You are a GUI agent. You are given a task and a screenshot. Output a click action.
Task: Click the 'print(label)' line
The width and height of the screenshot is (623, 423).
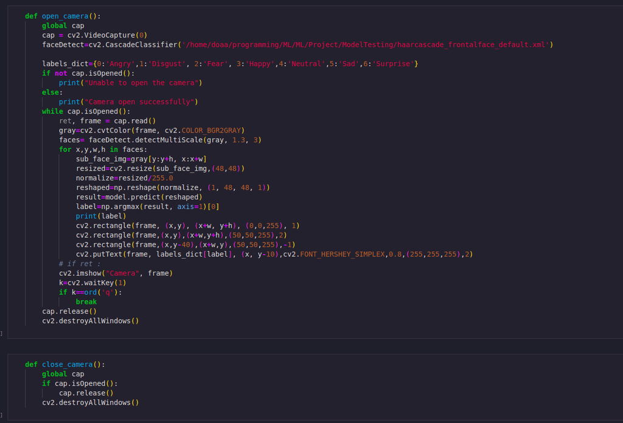(101, 216)
